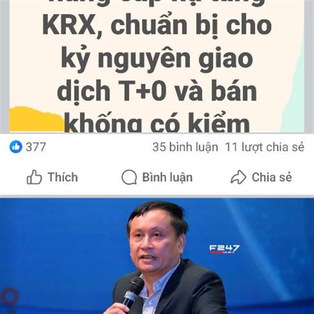314x314 pixels.
Task: Tap the Chia sẻ arrow icon
Action: [x=238, y=177]
